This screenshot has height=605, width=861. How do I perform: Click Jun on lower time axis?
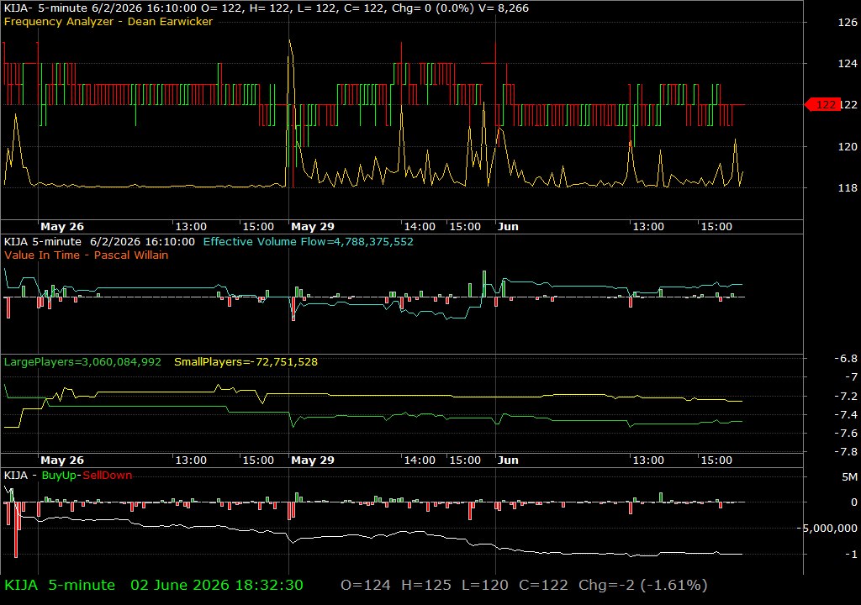pyautogui.click(x=508, y=460)
